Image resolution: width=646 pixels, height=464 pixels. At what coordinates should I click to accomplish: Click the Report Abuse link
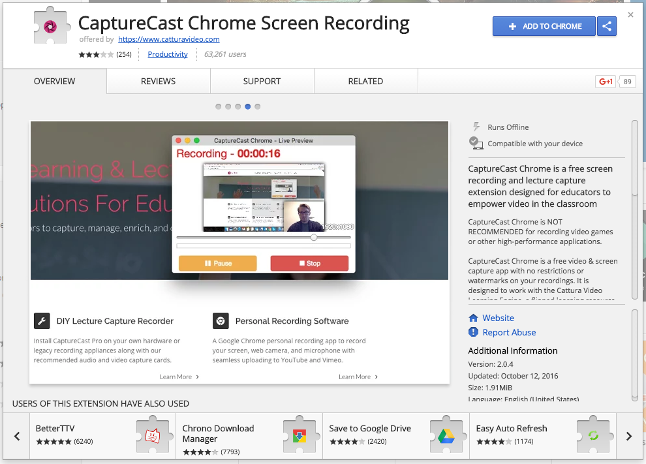509,332
